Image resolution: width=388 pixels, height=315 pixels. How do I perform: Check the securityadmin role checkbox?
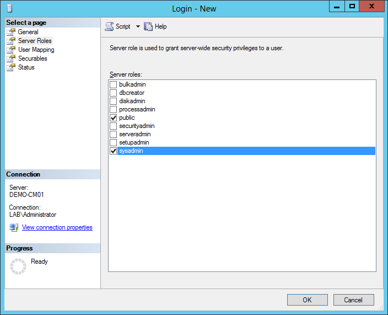coord(114,126)
